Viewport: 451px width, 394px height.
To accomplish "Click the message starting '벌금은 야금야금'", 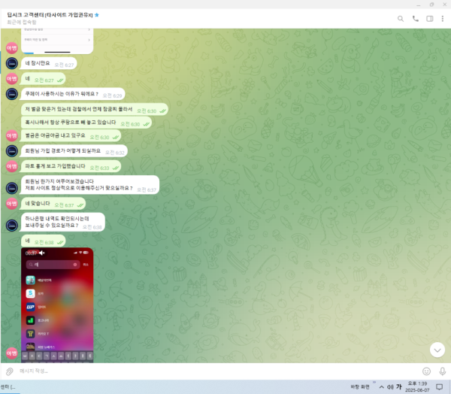I will pyautogui.click(x=71, y=136).
